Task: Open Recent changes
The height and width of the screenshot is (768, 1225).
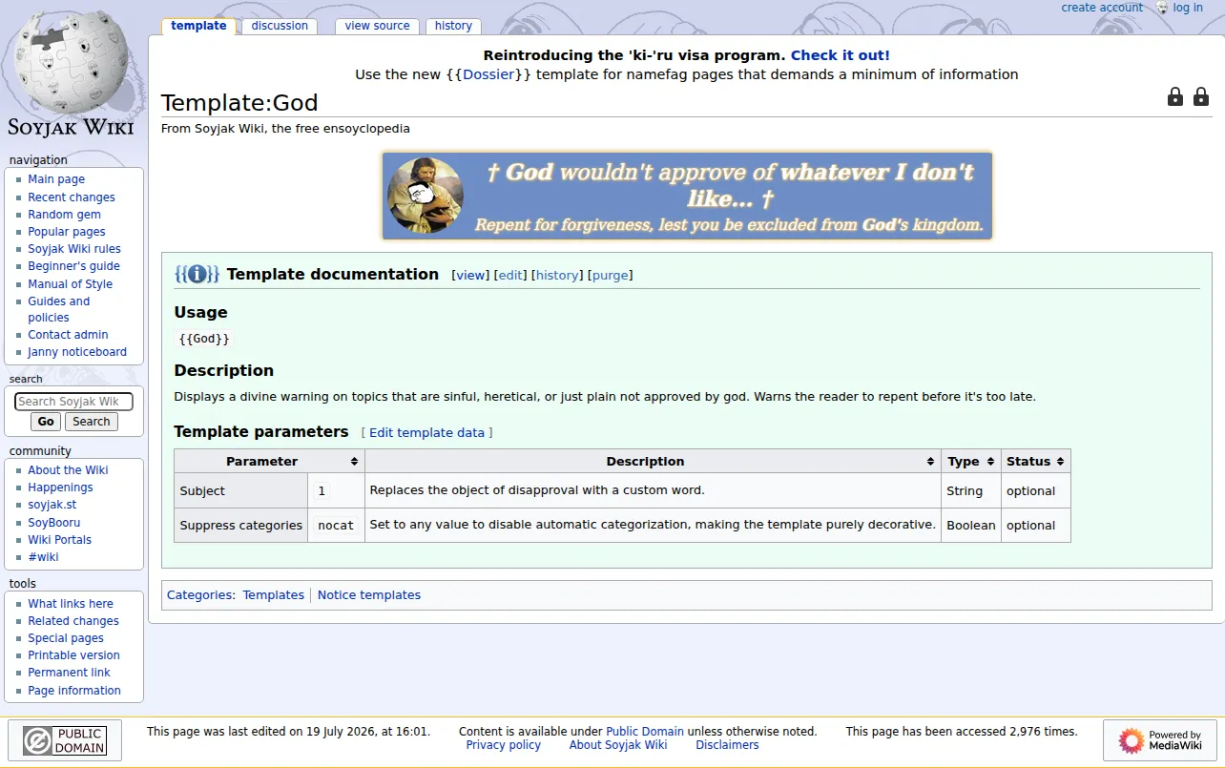Action: [72, 197]
